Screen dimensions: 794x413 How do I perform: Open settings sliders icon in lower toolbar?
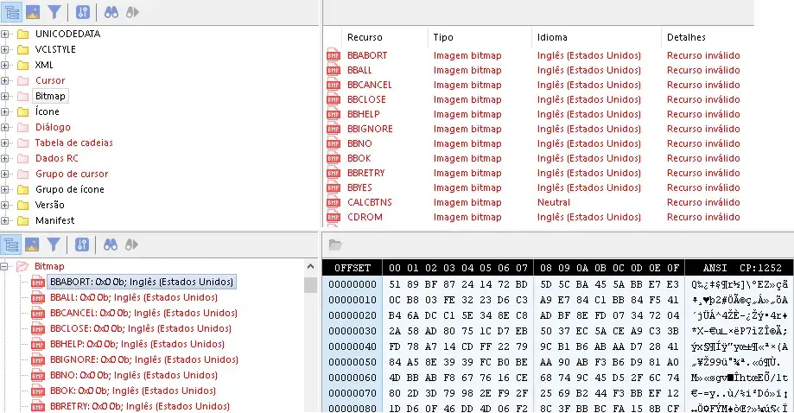tap(82, 245)
